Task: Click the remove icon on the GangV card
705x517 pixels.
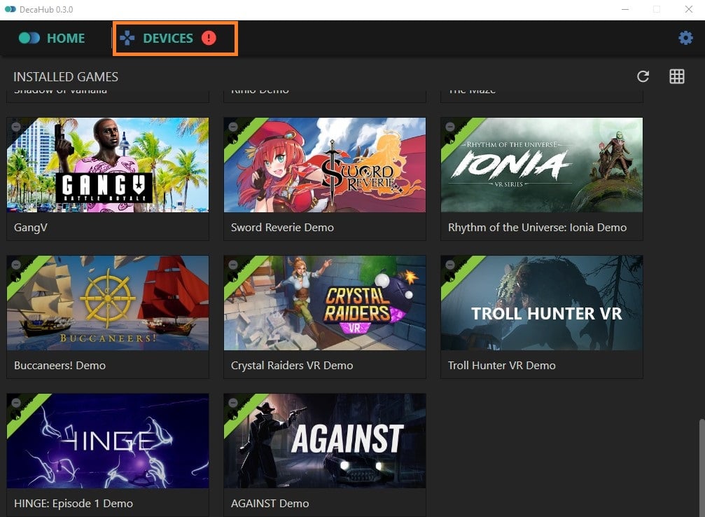Action: pos(16,127)
